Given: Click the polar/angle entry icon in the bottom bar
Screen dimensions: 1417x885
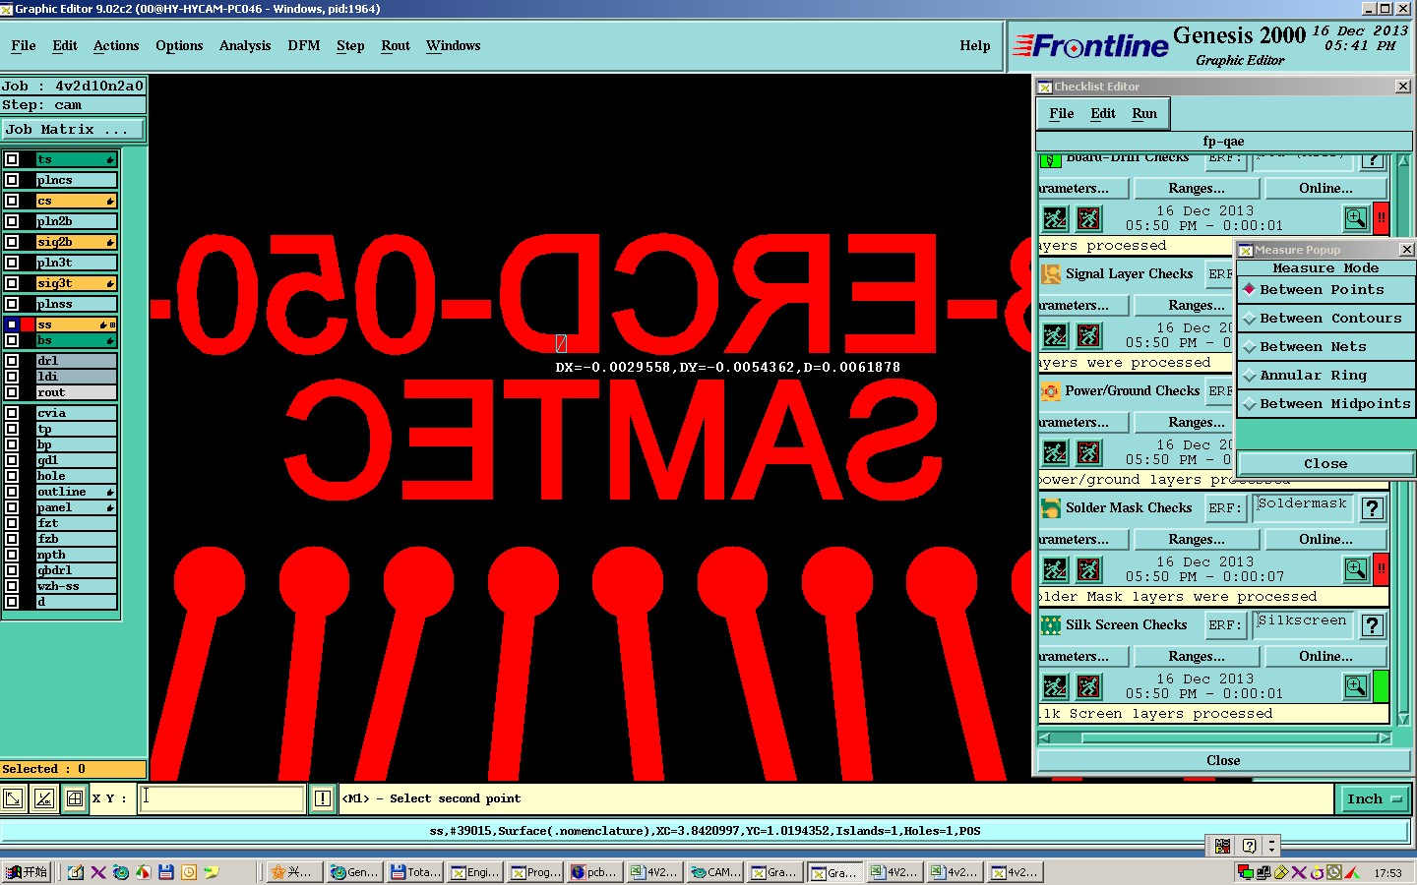Looking at the screenshot, I should tap(43, 798).
